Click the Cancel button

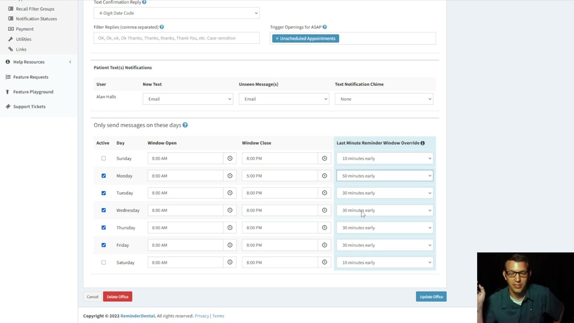pos(92,297)
